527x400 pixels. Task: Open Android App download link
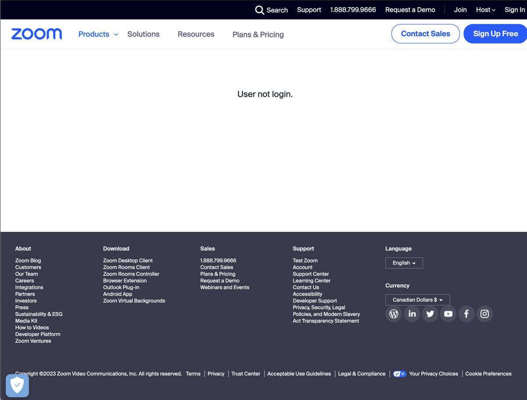[118, 294]
